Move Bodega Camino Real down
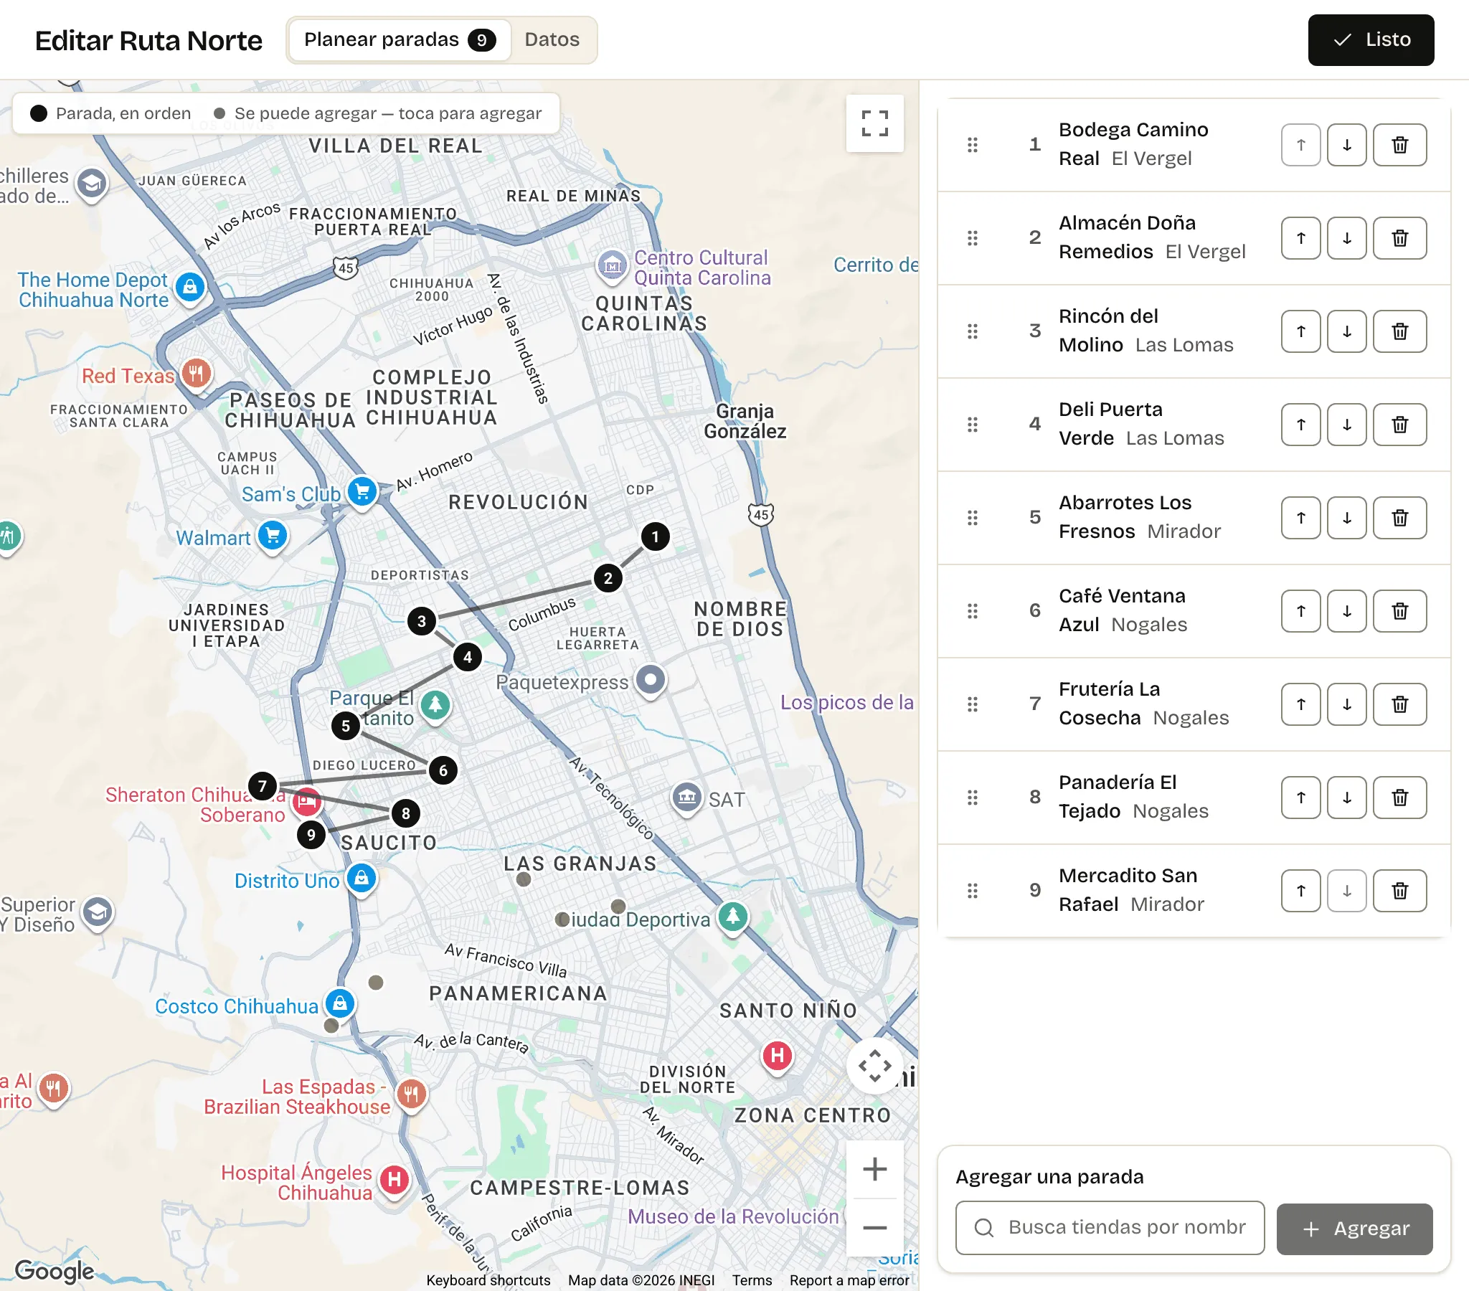The height and width of the screenshot is (1291, 1469). pyautogui.click(x=1346, y=145)
